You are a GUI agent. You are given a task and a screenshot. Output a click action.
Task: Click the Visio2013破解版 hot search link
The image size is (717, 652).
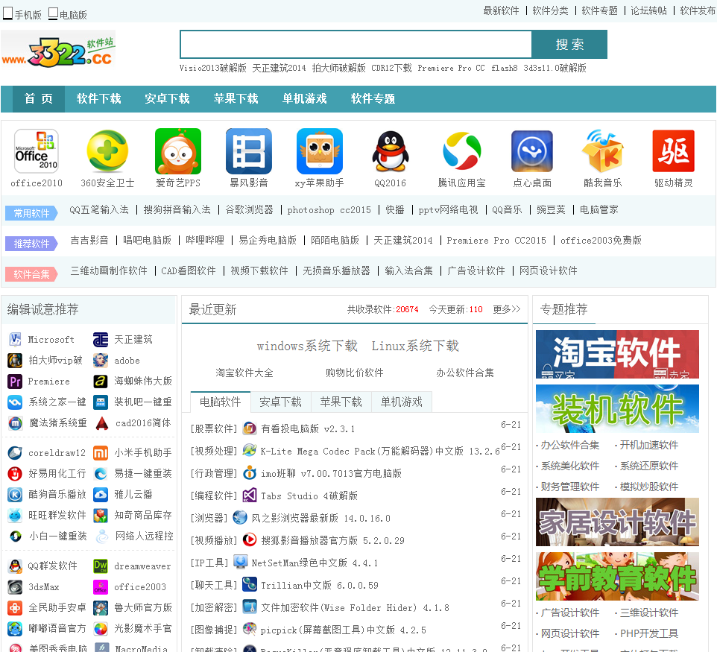212,68
